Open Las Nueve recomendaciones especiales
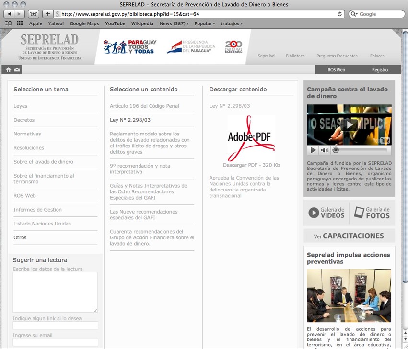This screenshot has width=408, height=349. [144, 214]
